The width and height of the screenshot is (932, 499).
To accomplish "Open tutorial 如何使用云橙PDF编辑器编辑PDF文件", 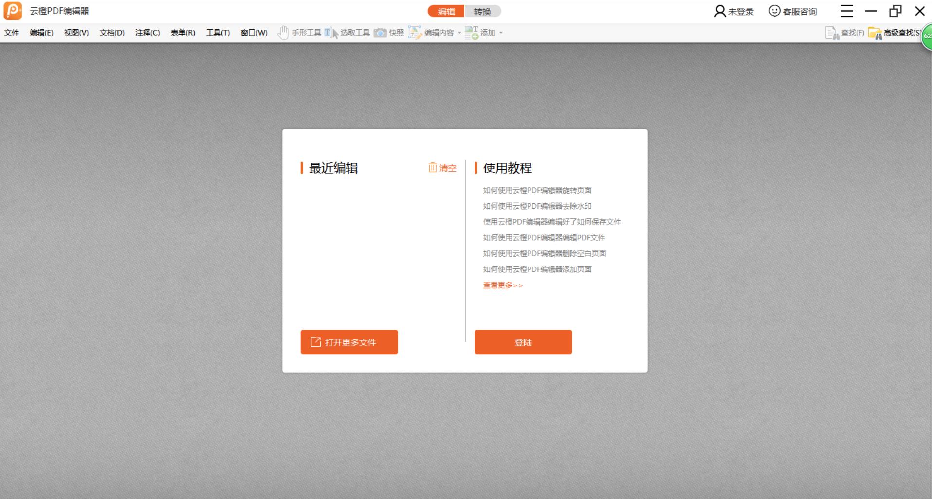I will point(544,238).
